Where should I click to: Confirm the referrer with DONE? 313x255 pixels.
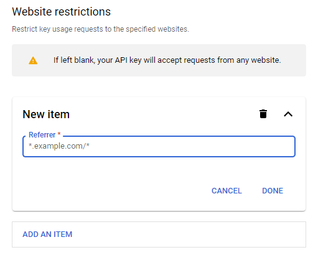click(x=273, y=191)
